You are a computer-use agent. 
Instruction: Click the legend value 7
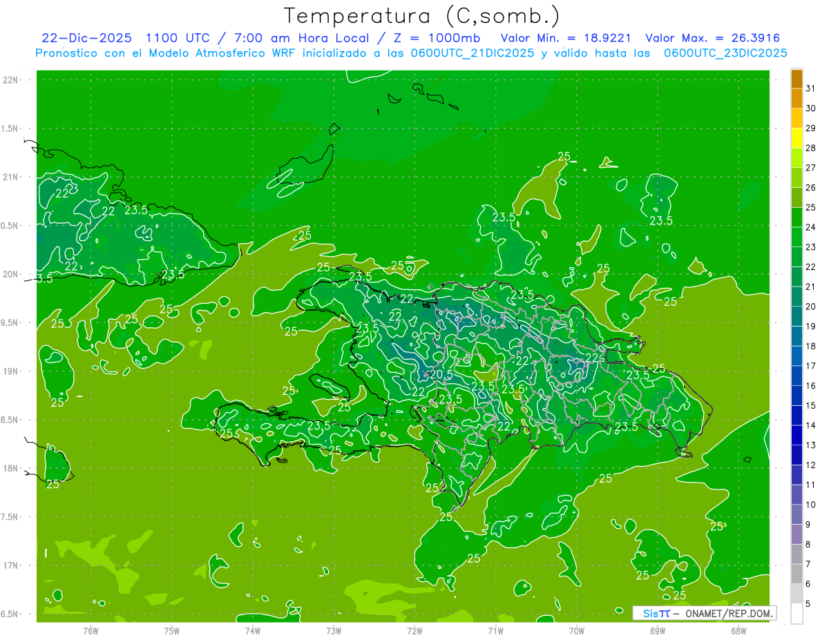808,564
